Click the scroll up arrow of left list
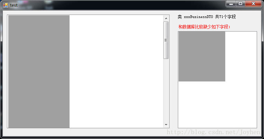This screenshot has height=139, width=264. pos(166,18)
